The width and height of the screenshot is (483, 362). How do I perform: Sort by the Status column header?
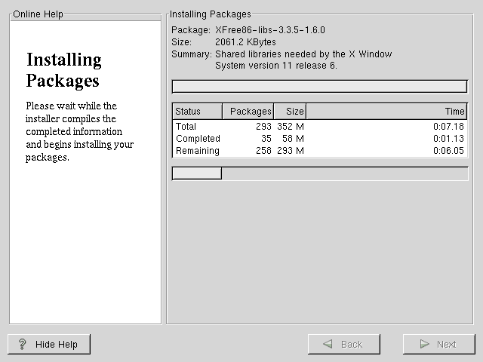tap(197, 112)
